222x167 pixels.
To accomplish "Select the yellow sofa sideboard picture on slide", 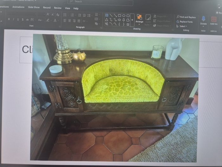I will click(x=114, y=98).
